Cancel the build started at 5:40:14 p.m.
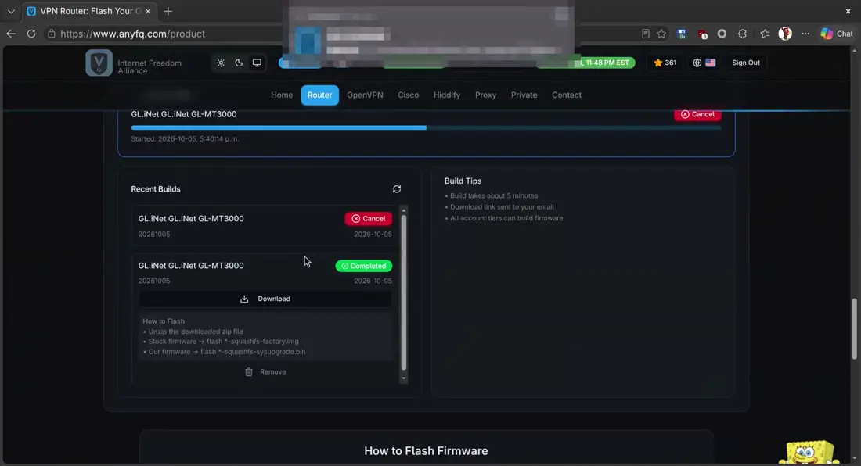The image size is (861, 466). (x=697, y=114)
